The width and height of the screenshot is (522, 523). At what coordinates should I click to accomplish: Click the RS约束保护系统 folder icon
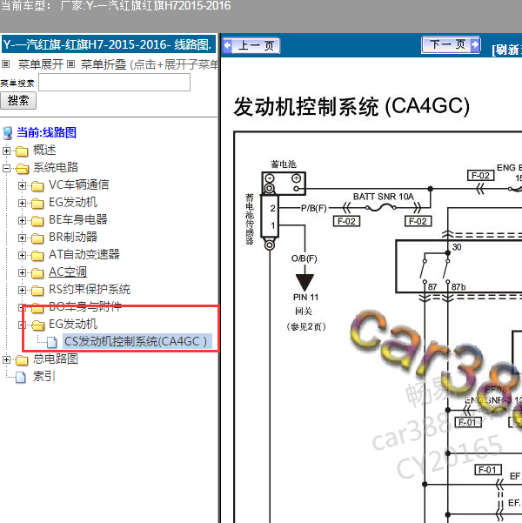coord(37,291)
